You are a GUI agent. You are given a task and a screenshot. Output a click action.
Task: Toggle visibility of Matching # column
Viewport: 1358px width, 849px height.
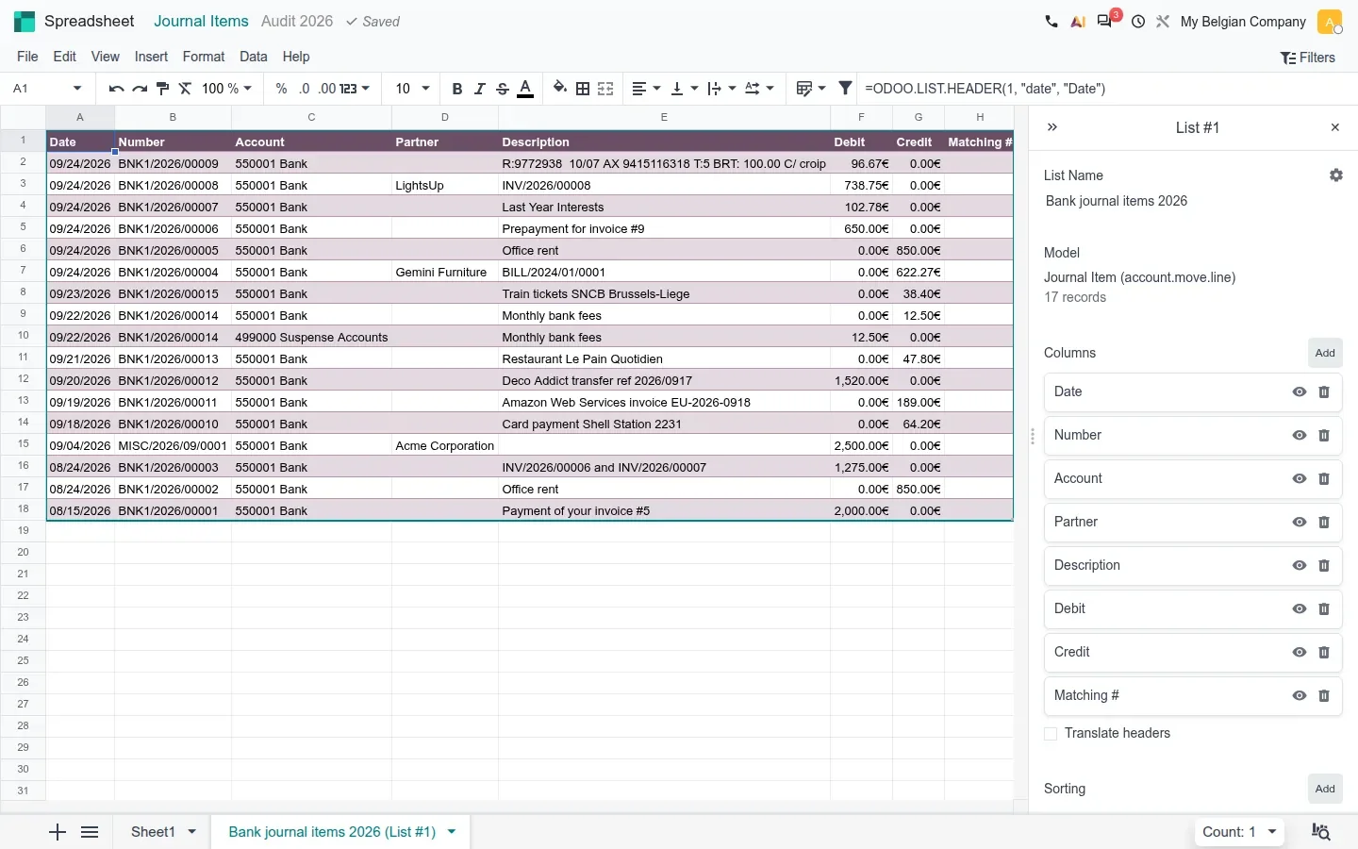coord(1300,696)
